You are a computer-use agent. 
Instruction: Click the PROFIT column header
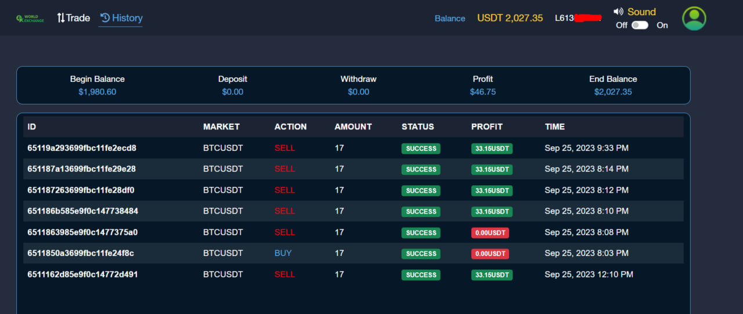click(486, 127)
